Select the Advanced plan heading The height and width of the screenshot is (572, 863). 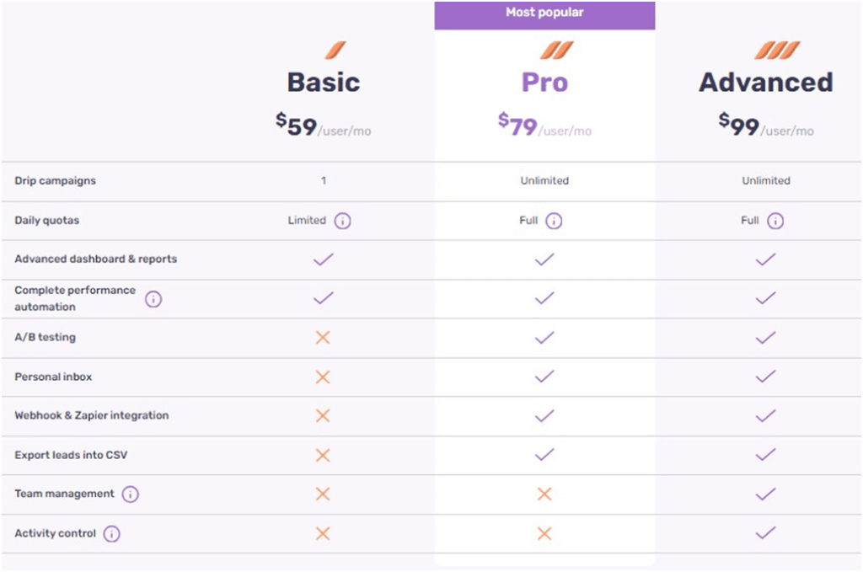pyautogui.click(x=765, y=83)
